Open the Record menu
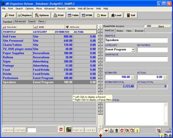173x138 pixels. point(61,8)
